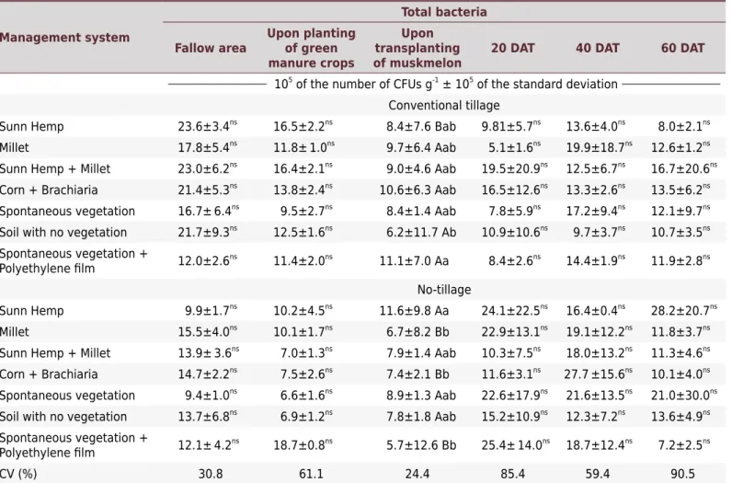Image resolution: width=732 pixels, height=483 pixels.
Task: Select "Corn + Brachiaria" label under Conventional tillage
Action: coord(49,190)
